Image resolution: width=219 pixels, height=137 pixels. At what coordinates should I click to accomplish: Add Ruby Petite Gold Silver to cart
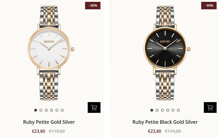tap(94, 108)
